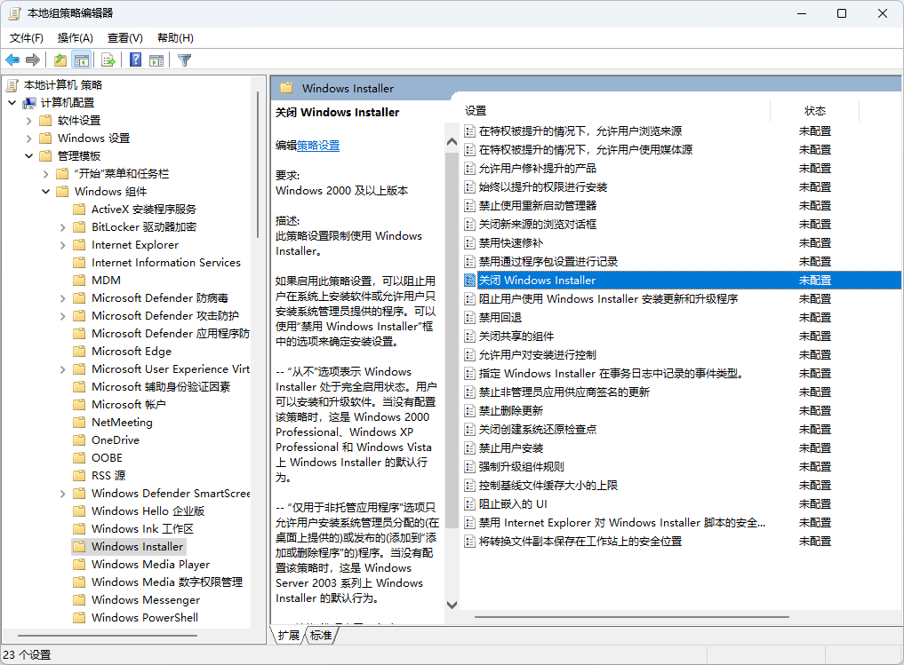Select 禁止使用重新启动管理器 policy

pos(537,206)
